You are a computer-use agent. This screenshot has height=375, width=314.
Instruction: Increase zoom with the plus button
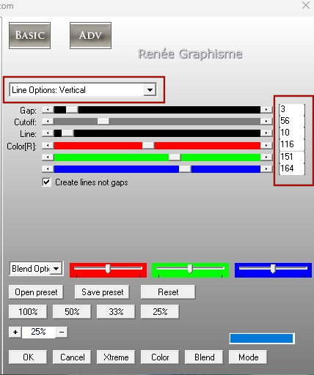click(x=15, y=332)
